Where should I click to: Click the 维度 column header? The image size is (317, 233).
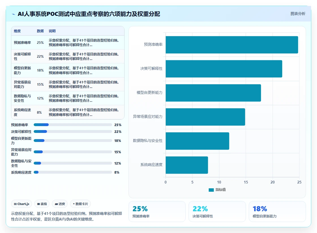coord(17,31)
